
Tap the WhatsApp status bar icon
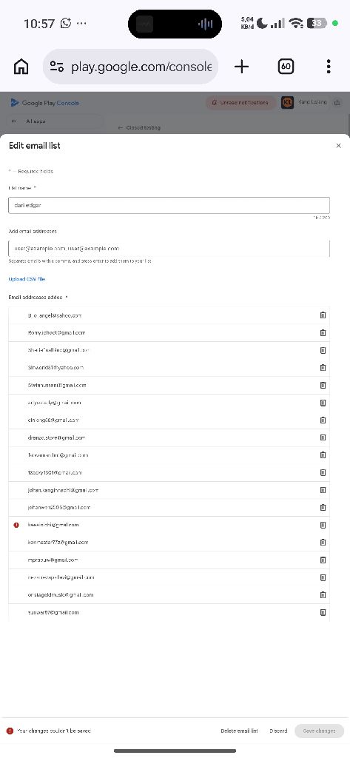[x=66, y=23]
